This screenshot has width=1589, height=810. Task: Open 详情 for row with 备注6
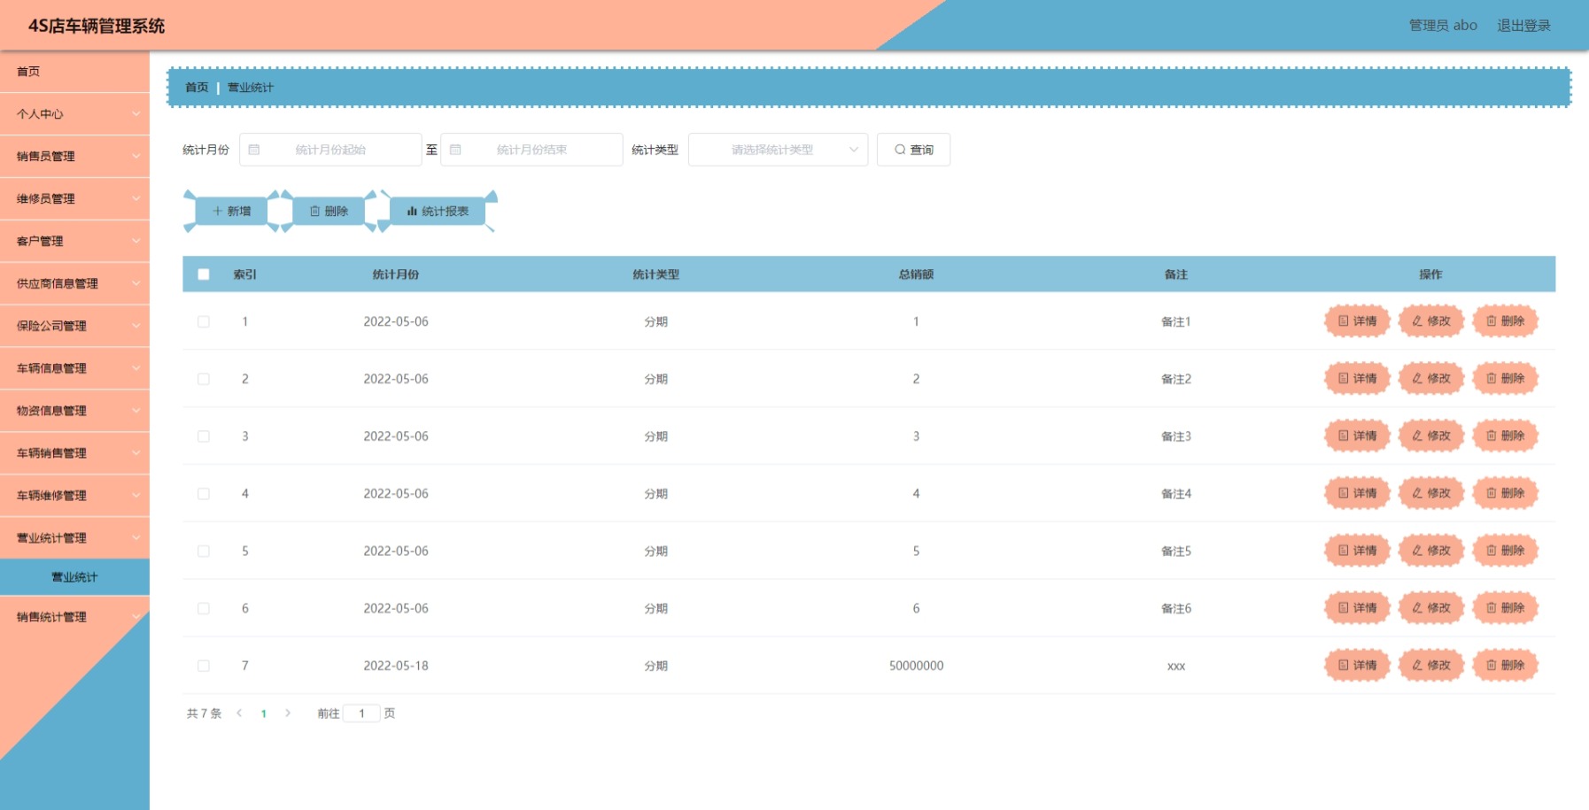[x=1357, y=608]
